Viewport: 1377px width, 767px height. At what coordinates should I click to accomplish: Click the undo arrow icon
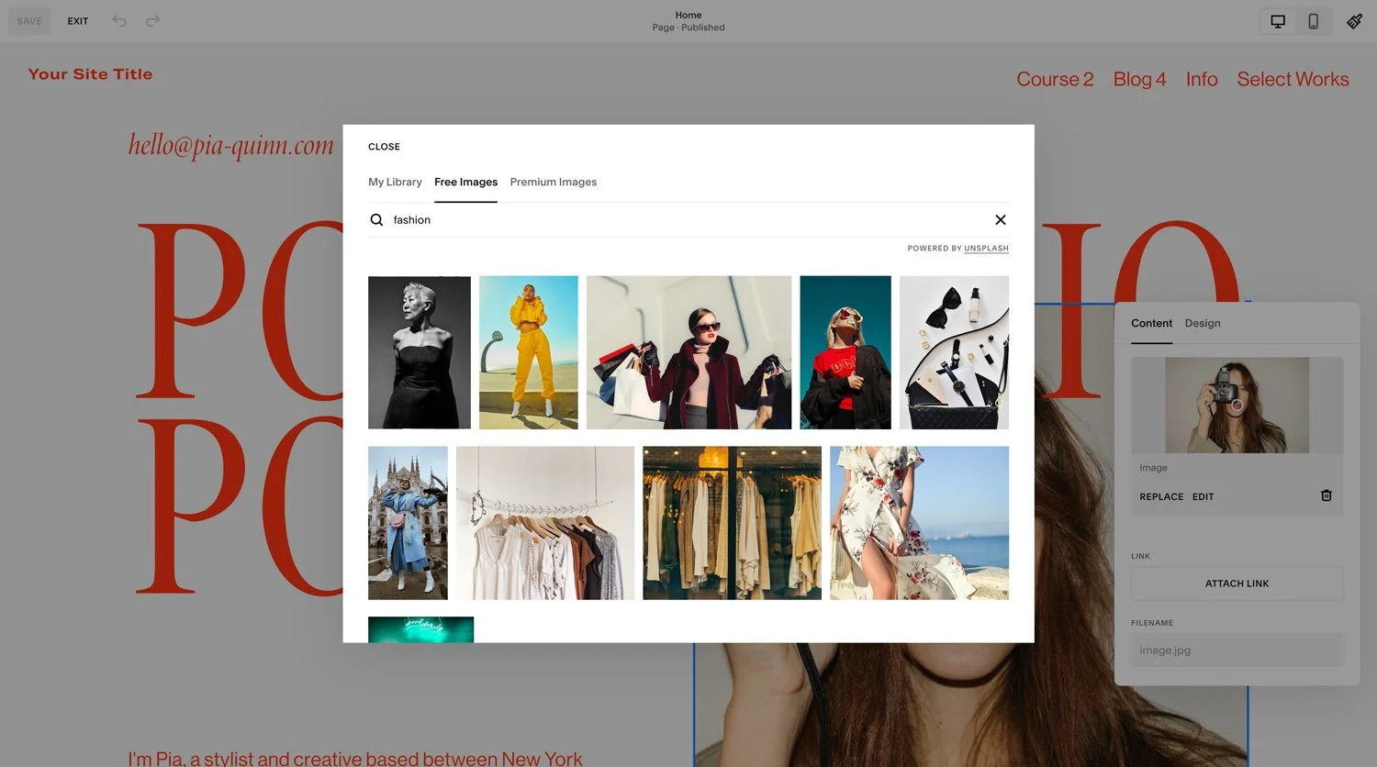click(119, 21)
